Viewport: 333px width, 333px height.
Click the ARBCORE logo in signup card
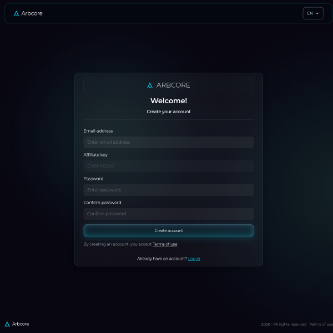click(x=169, y=85)
